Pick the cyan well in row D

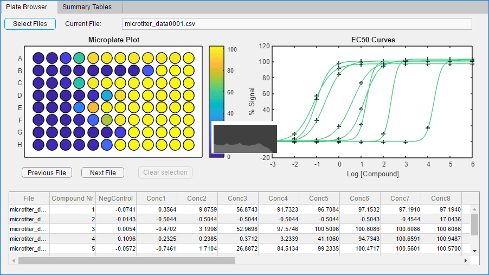tap(106, 95)
